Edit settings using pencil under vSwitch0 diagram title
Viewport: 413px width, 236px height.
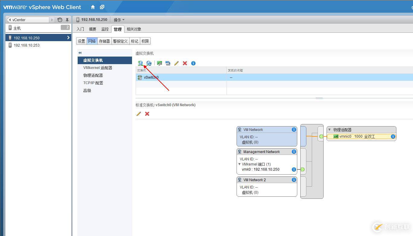[139, 114]
